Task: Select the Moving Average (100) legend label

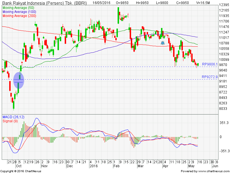Action: pyautogui.click(x=19, y=12)
